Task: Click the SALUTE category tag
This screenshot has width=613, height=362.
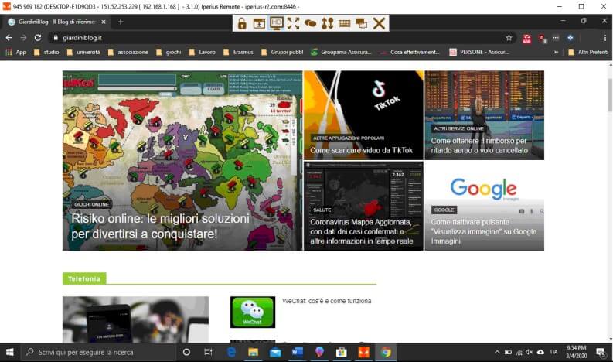Action: click(x=322, y=210)
